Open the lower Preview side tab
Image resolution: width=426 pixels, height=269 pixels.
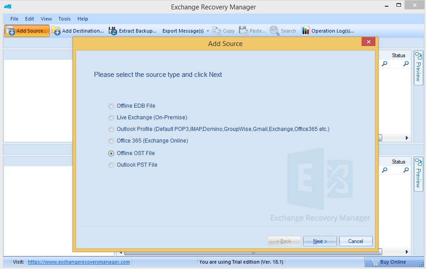pos(418,174)
